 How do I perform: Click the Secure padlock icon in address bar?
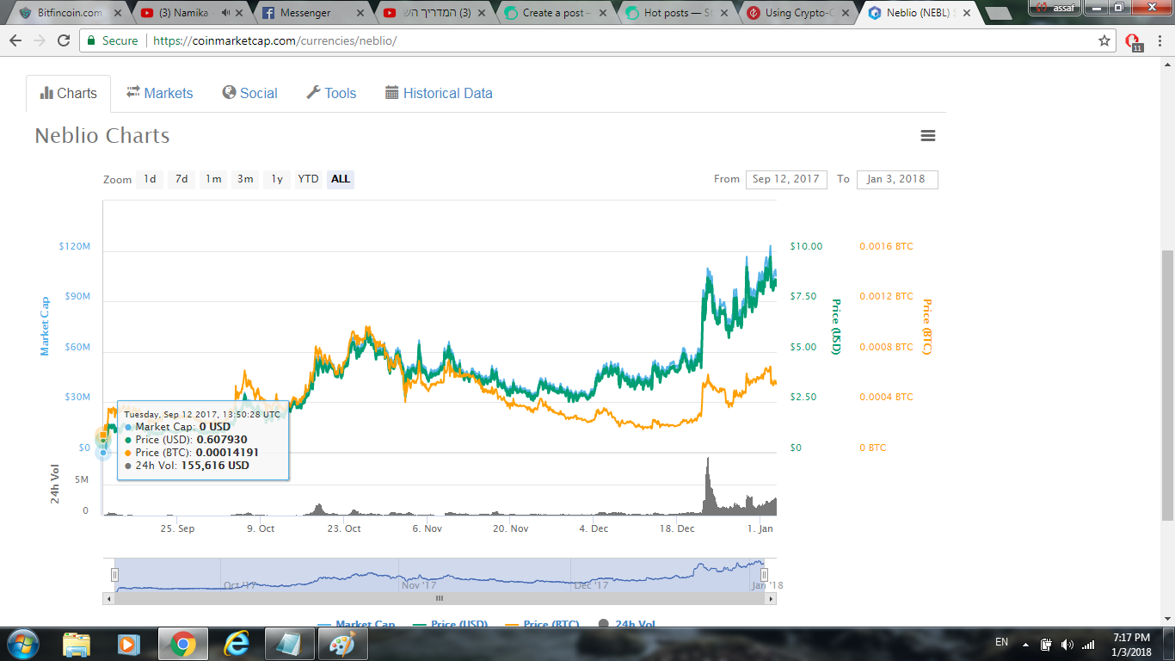point(92,40)
